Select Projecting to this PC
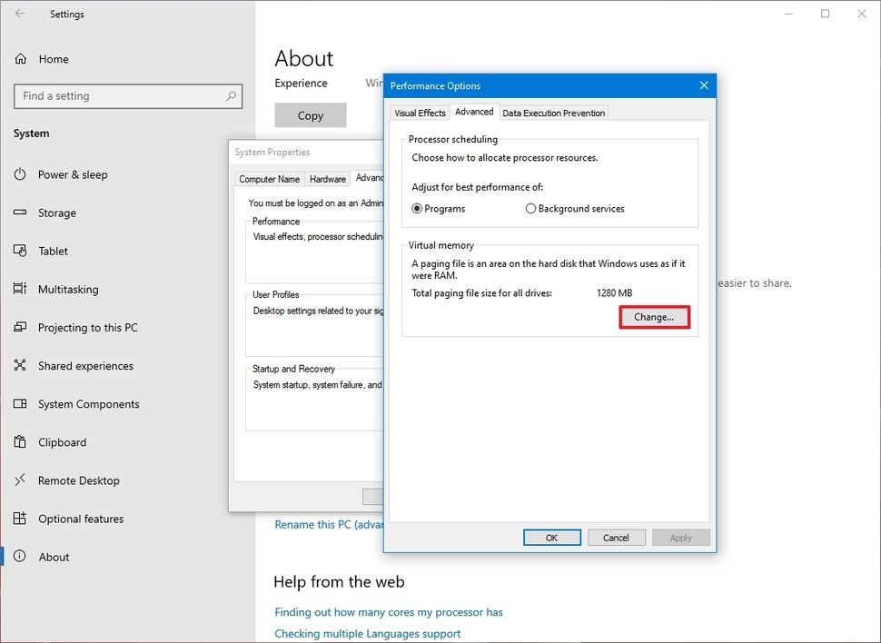Image resolution: width=881 pixels, height=643 pixels. tap(85, 327)
